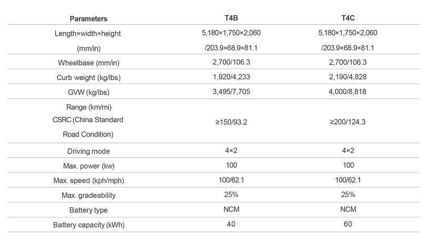Click the Parameters column header
The width and height of the screenshot is (421, 238).
pyautogui.click(x=88, y=18)
